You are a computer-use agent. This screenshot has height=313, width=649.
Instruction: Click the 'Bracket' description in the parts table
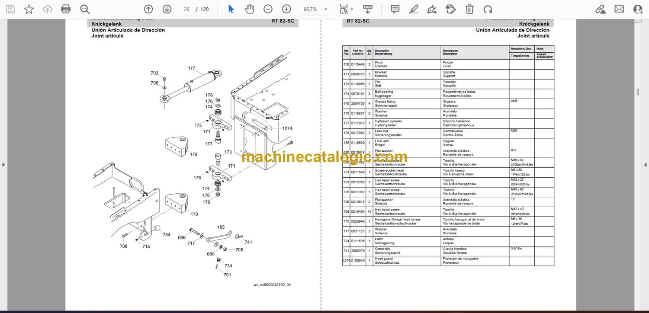pos(381,72)
